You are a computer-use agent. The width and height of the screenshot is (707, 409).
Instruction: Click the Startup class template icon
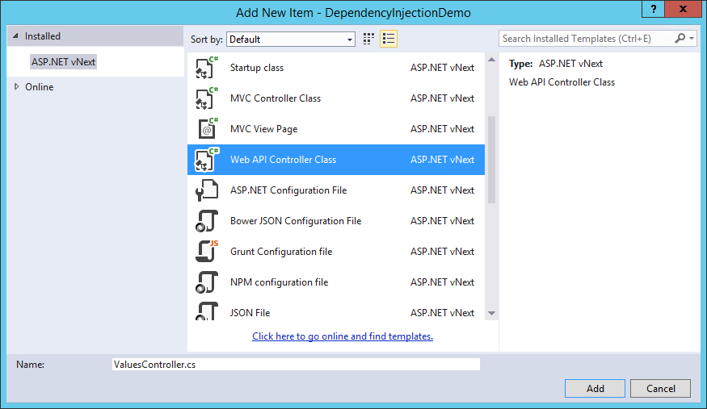click(207, 68)
